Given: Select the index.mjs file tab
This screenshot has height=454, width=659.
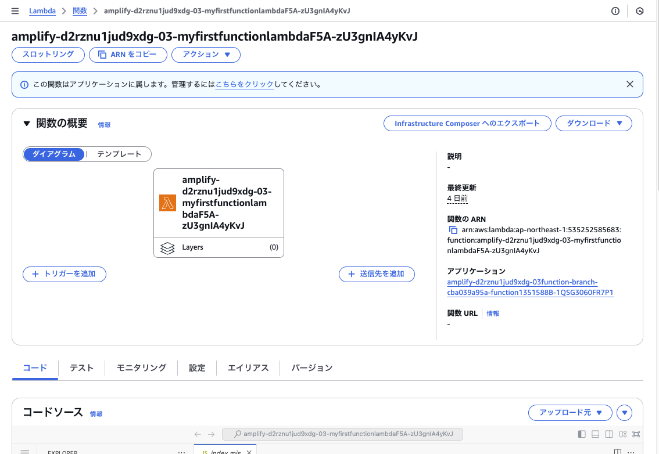Looking at the screenshot, I should pyautogui.click(x=225, y=450).
